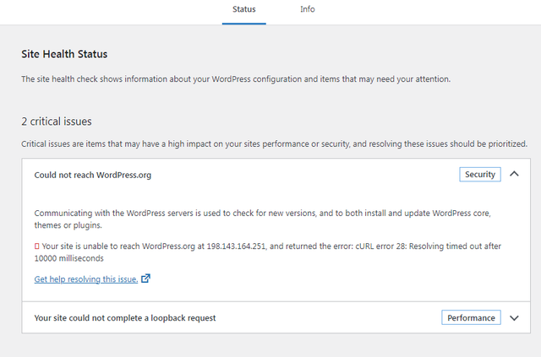This screenshot has width=541, height=357.
Task: Expand the loopback request issue chevron
Action: point(514,318)
